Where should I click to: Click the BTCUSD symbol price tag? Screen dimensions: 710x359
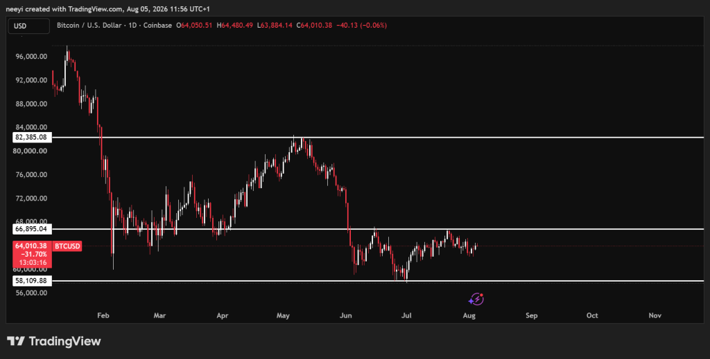click(x=67, y=246)
